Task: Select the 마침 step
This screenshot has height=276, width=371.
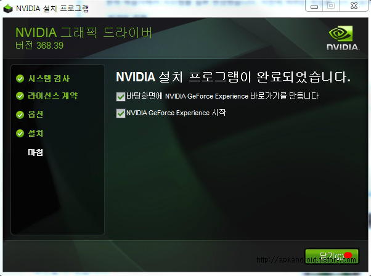Action: point(36,152)
